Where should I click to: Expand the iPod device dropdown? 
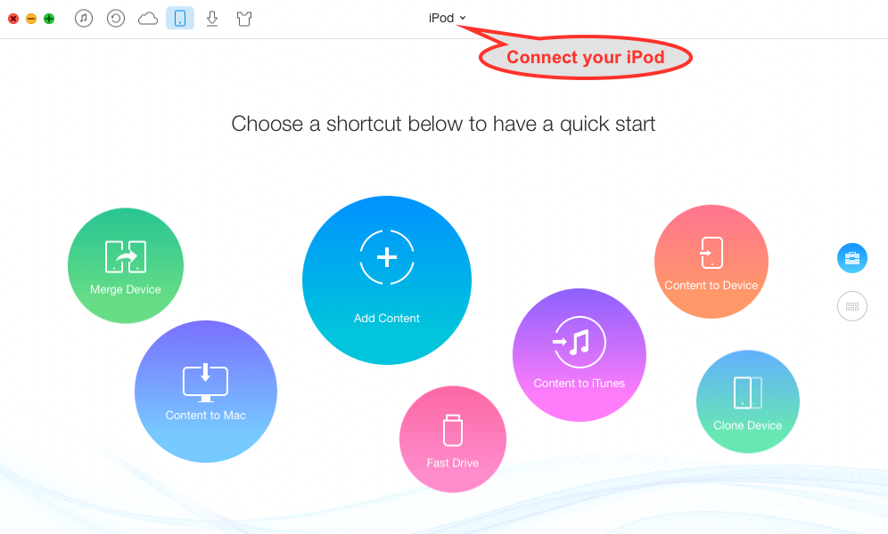pos(447,18)
